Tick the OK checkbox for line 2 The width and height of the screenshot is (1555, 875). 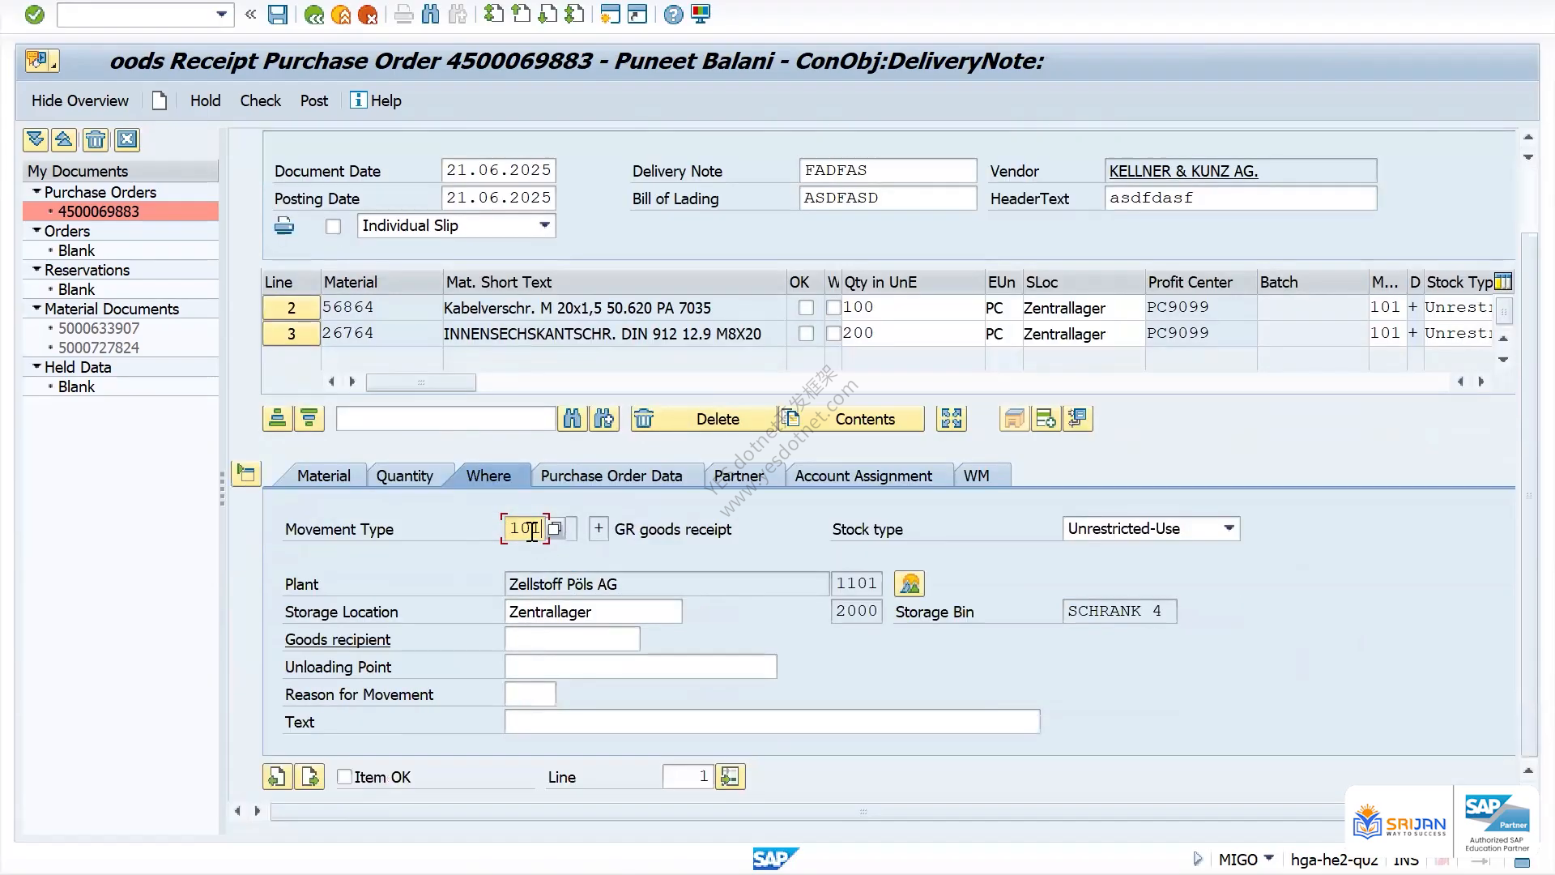[806, 308]
